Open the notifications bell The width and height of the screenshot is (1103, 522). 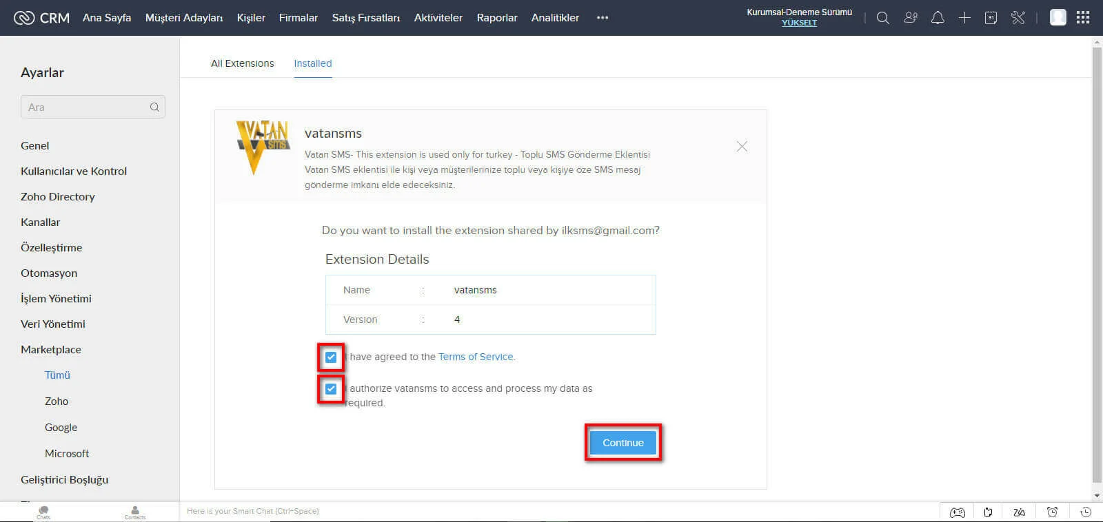[938, 18]
